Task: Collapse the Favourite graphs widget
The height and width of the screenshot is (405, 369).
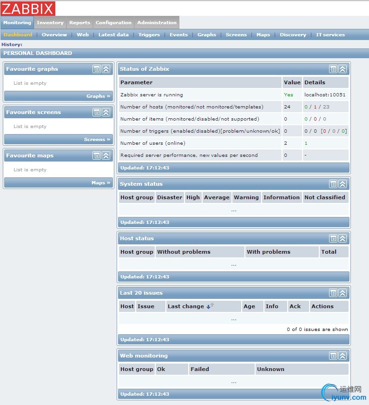Action: coord(106,69)
